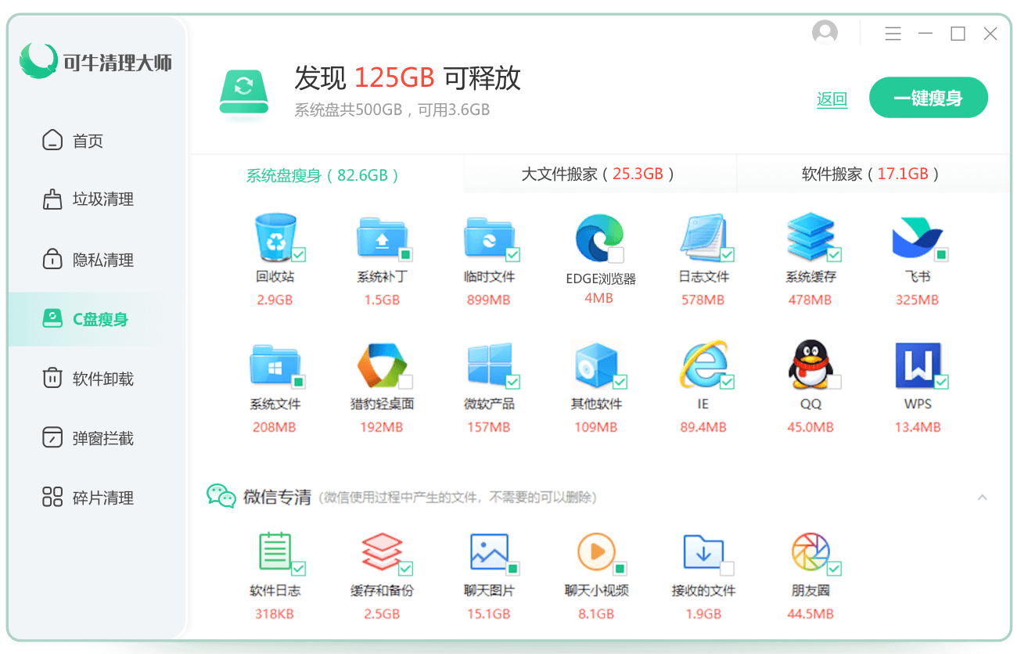Toggle the 飞书 checkbox

(941, 254)
